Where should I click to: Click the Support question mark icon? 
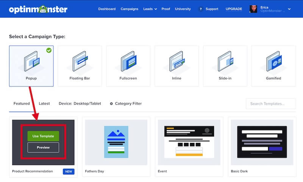coord(200,9)
